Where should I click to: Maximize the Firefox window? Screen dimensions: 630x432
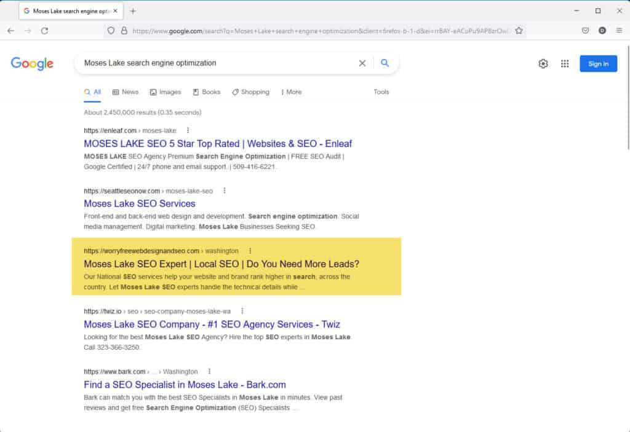click(598, 11)
